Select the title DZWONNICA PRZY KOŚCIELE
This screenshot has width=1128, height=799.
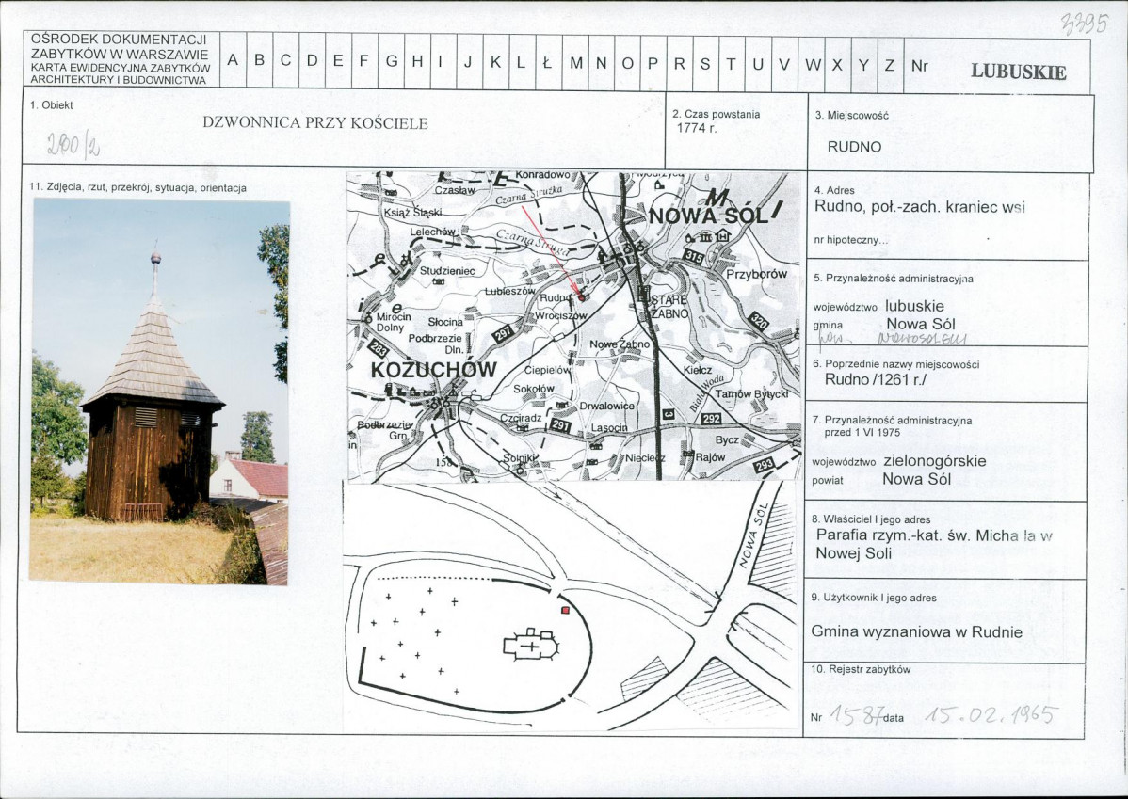pos(315,123)
